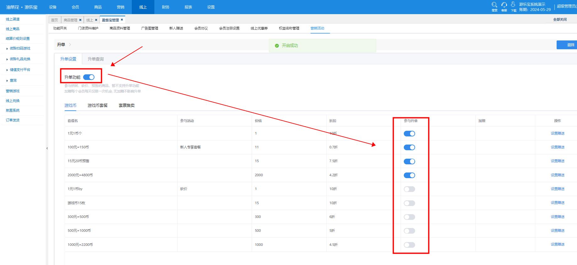
Task: Select the 游戏币套餐 tab
Action: tap(98, 105)
